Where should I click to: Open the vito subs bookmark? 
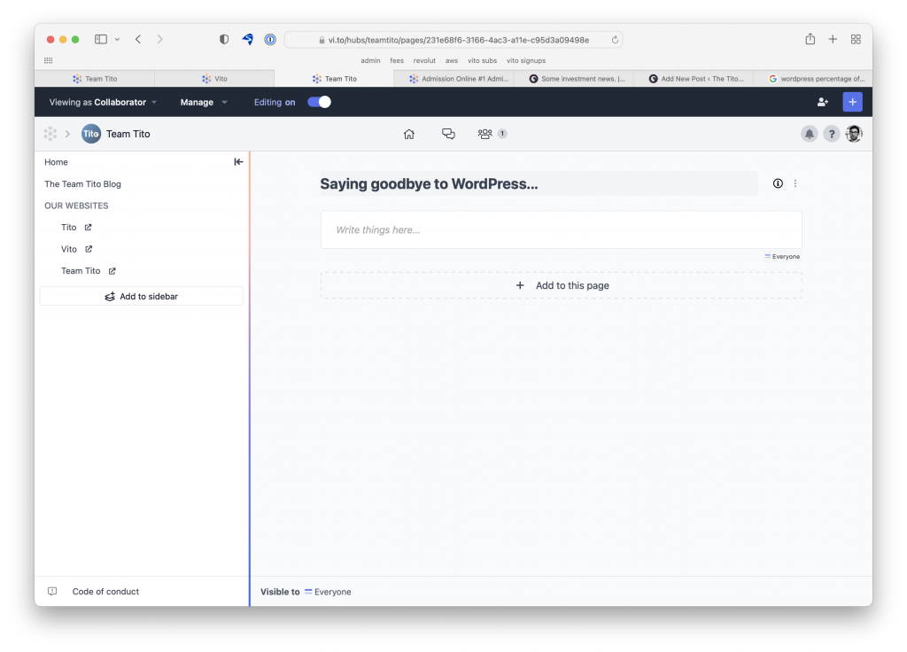[x=483, y=61]
